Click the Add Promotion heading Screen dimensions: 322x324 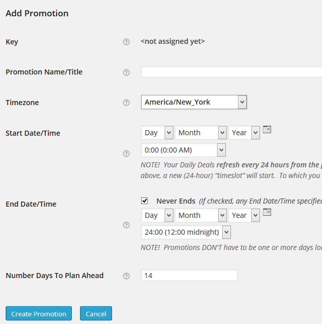(37, 13)
